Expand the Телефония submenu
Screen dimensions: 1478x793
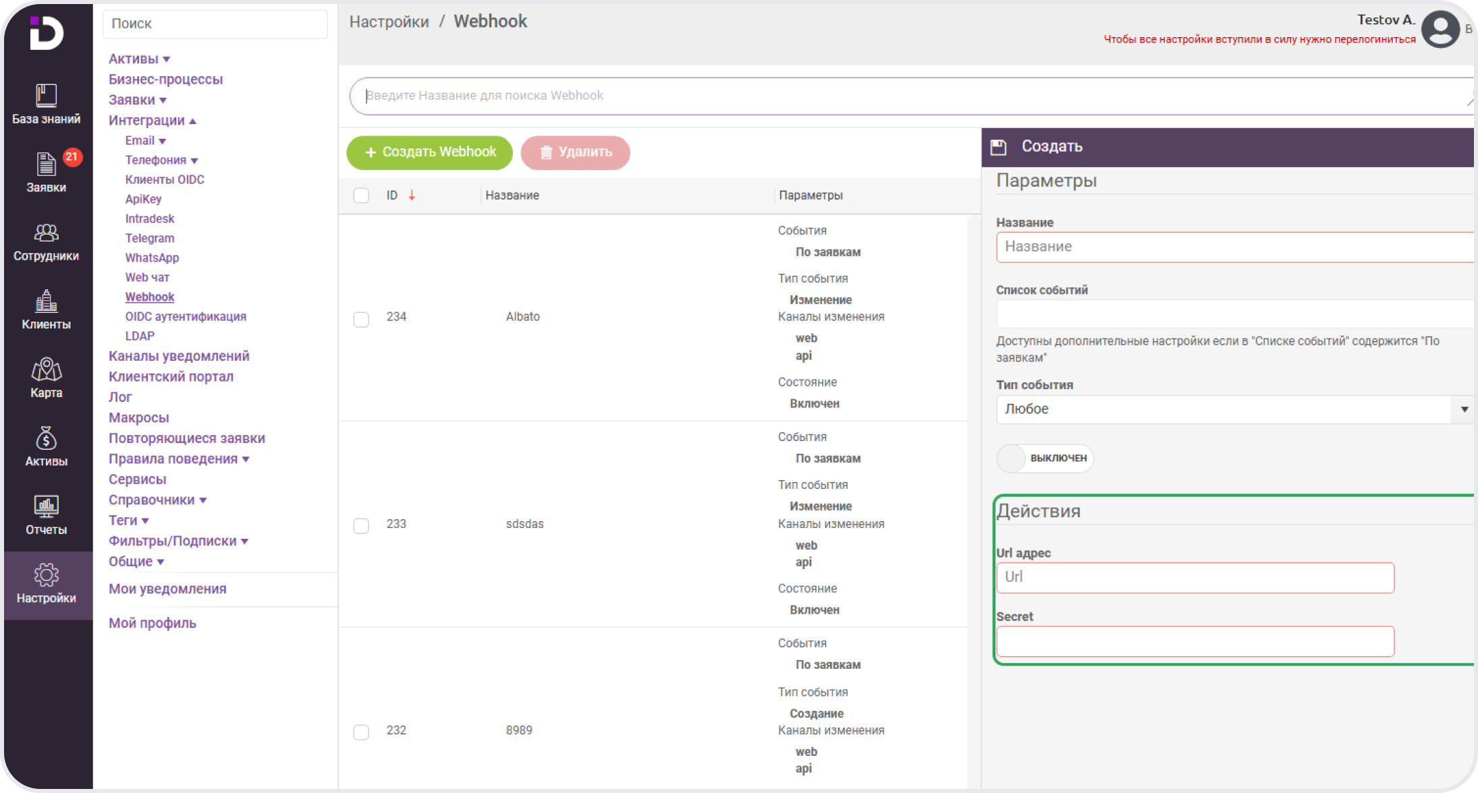[161, 160]
